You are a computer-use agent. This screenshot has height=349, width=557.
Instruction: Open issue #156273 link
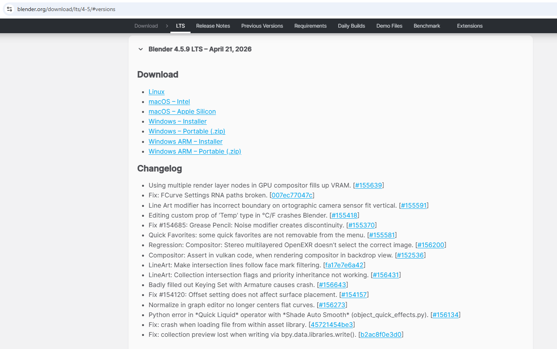coord(332,305)
